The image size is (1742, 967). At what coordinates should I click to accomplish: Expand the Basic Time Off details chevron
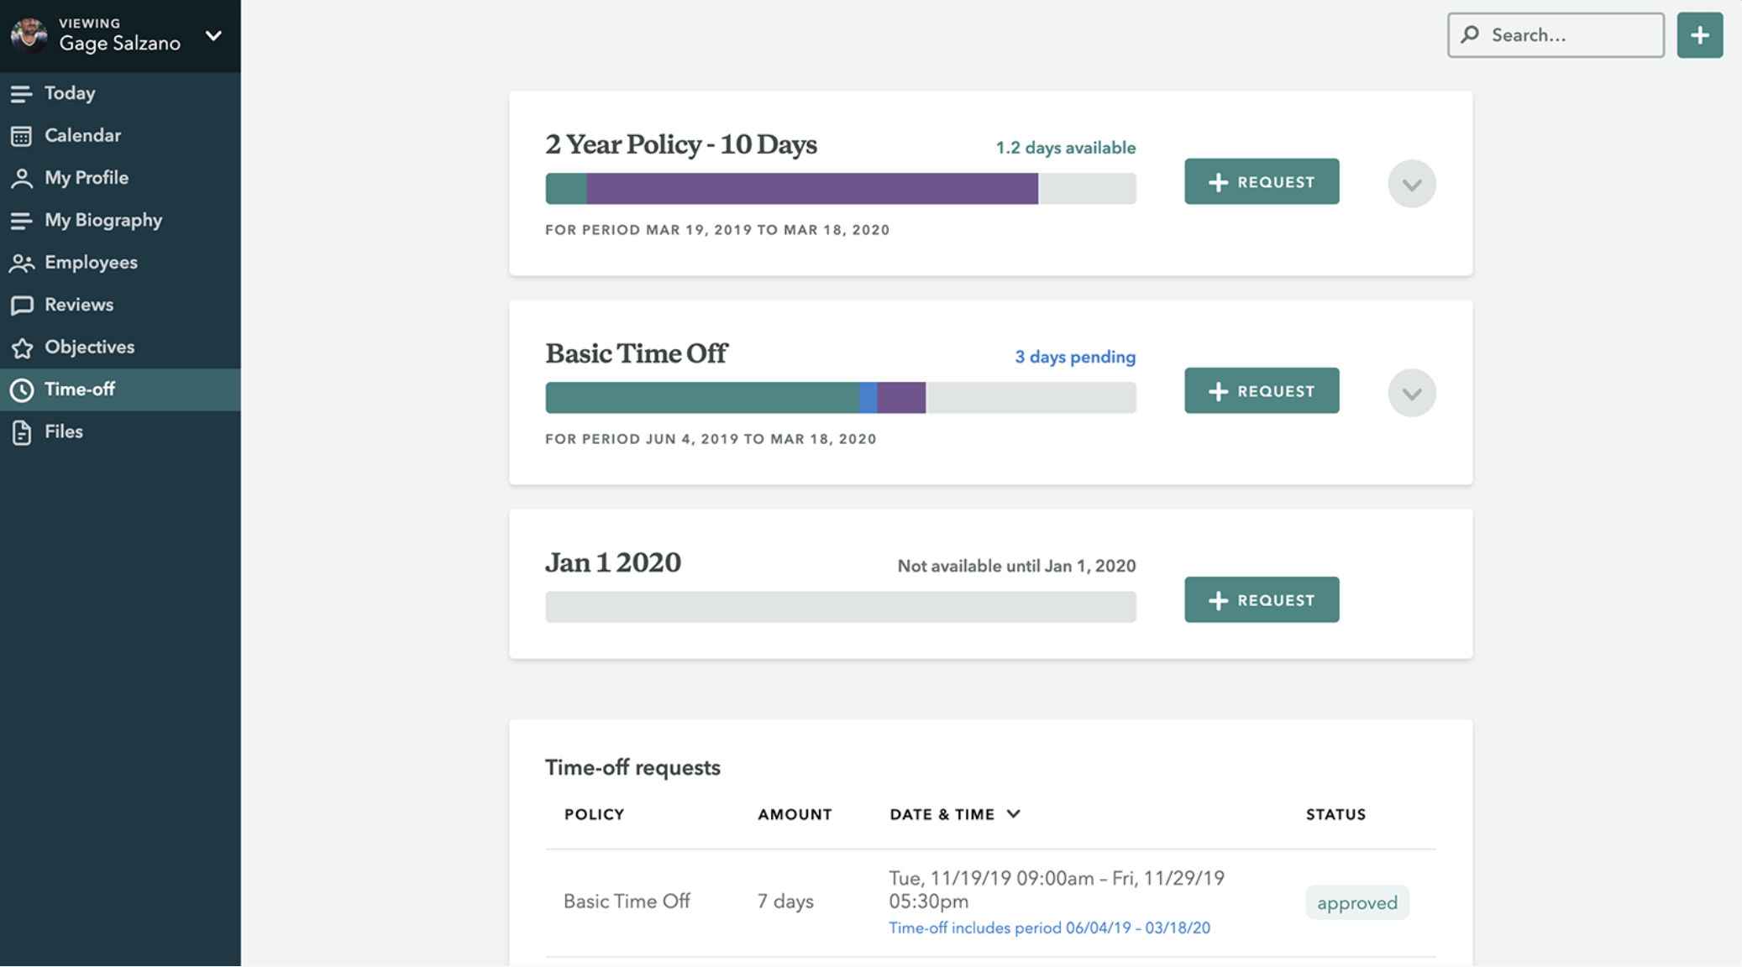click(x=1411, y=393)
